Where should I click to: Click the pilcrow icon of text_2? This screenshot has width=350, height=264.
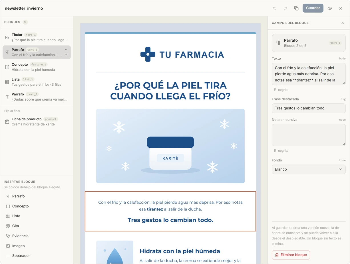7,97
